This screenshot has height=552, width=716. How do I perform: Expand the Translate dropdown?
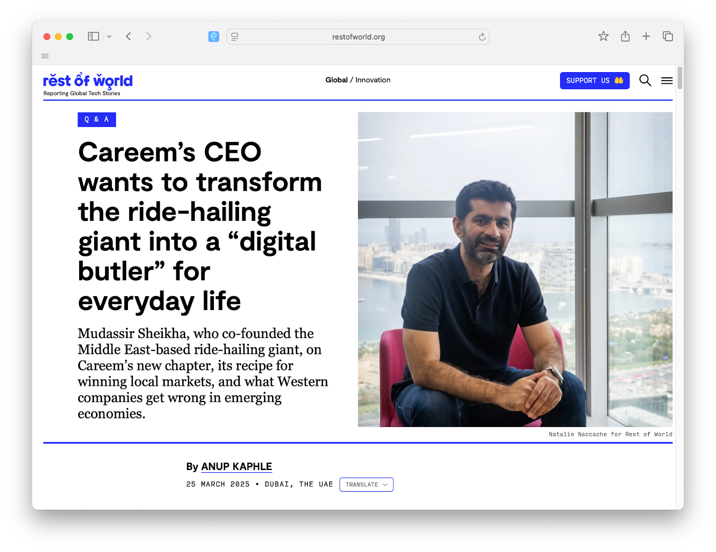(x=367, y=484)
